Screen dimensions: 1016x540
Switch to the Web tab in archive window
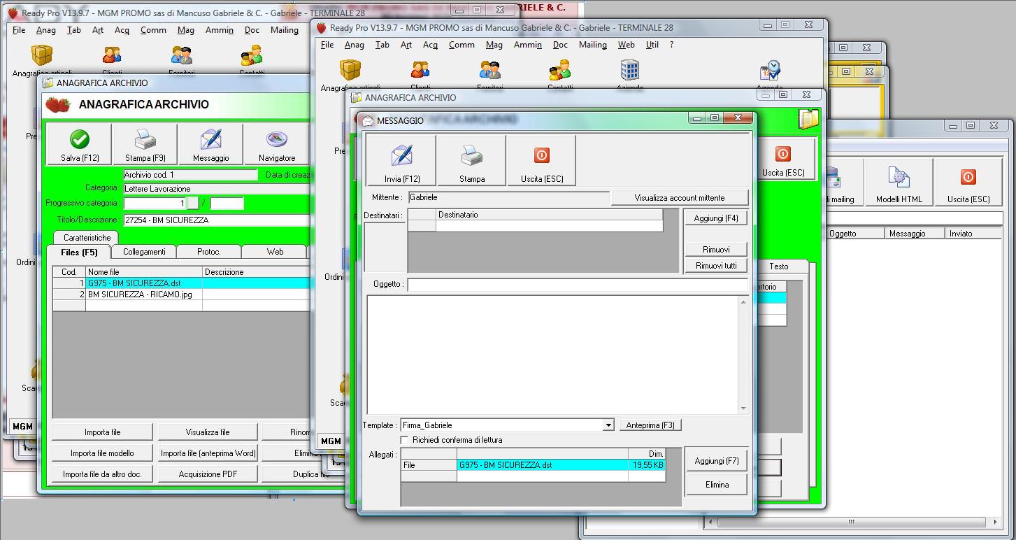click(275, 252)
